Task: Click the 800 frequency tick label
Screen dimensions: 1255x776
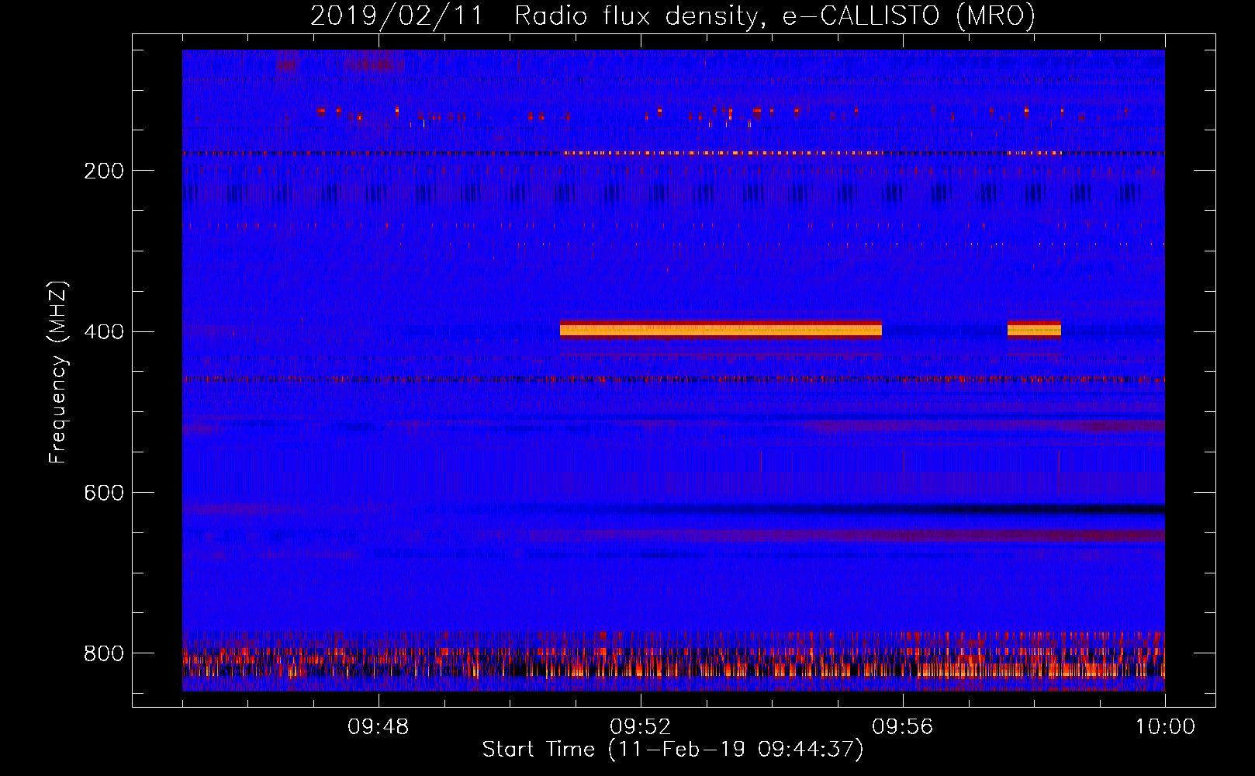Action: pyautogui.click(x=104, y=653)
